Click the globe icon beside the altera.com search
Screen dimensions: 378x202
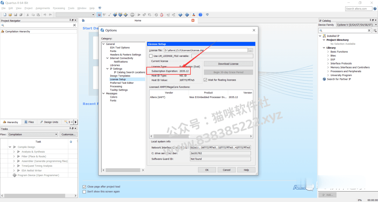click(x=375, y=9)
